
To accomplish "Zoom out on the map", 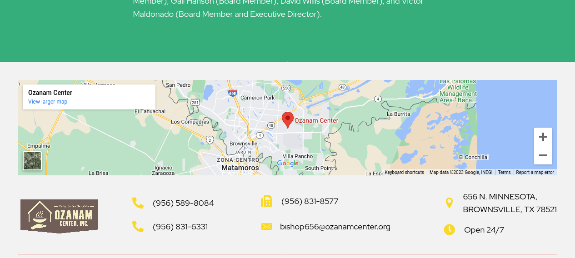I will [x=543, y=155].
